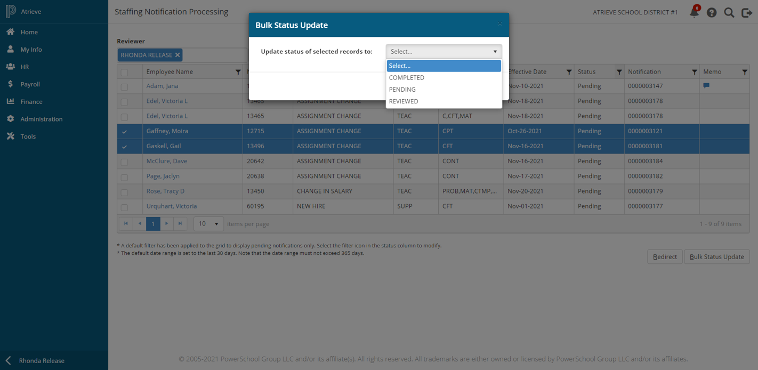This screenshot has height=370, width=758.
Task: Go to the last page of results
Action: (180, 224)
